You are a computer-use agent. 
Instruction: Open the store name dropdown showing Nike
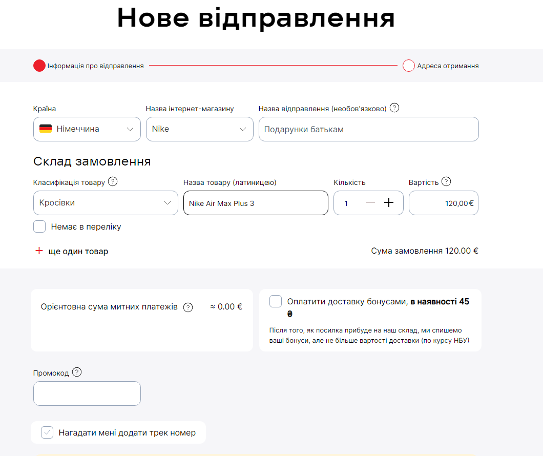point(199,129)
